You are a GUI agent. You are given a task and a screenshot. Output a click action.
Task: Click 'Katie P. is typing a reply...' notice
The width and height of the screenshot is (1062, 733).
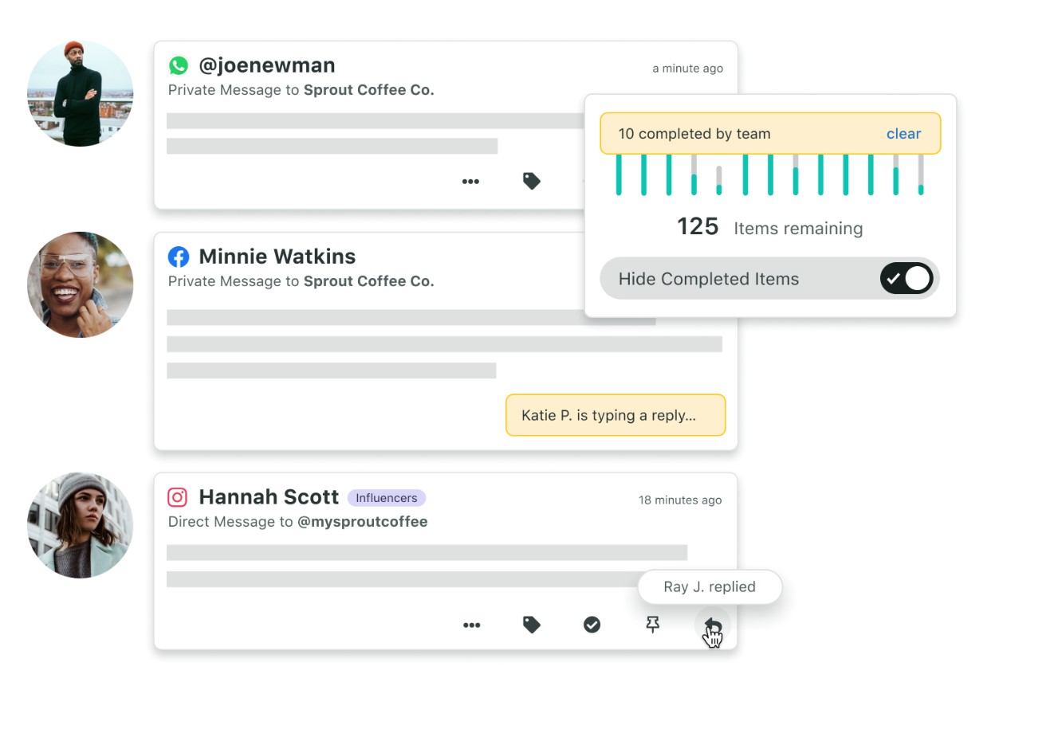(616, 415)
